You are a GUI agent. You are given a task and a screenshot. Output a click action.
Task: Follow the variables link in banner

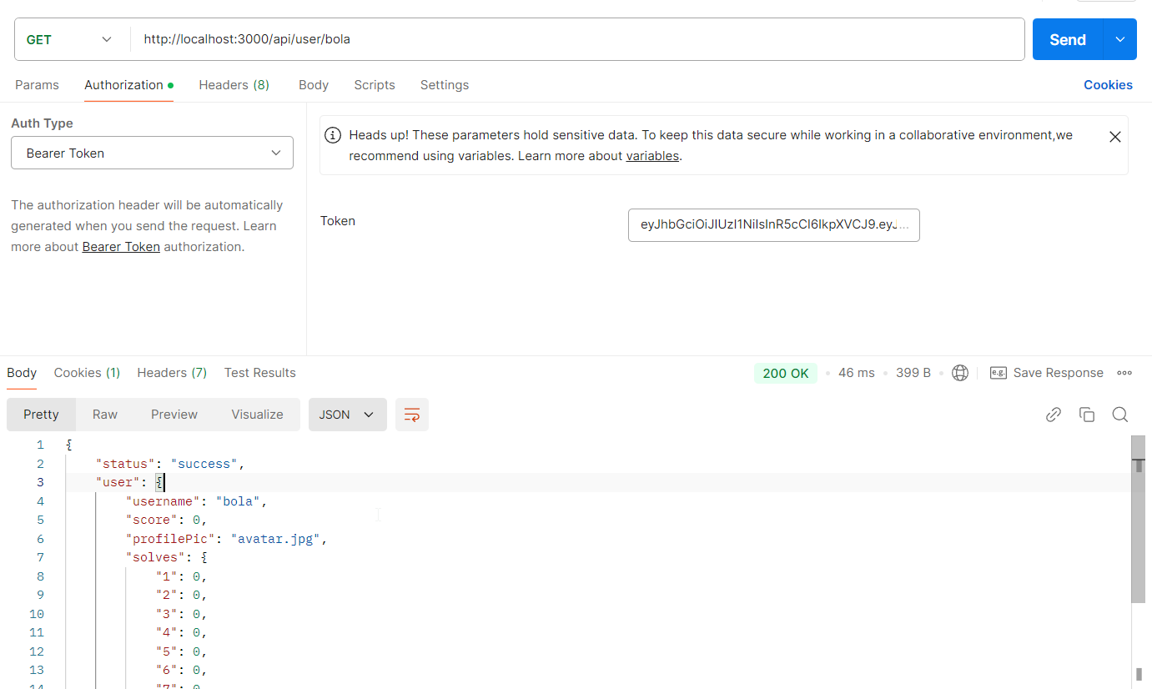652,156
